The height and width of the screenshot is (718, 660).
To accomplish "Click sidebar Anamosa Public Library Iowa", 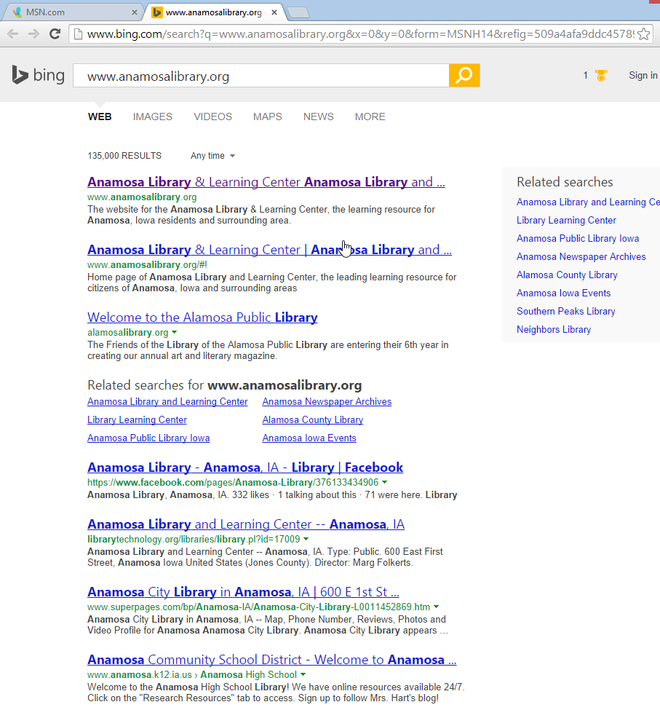I will coord(578,239).
